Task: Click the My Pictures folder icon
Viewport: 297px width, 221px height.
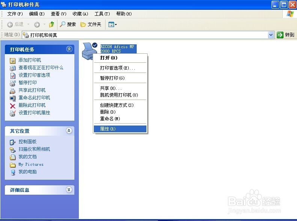Action: (13, 165)
